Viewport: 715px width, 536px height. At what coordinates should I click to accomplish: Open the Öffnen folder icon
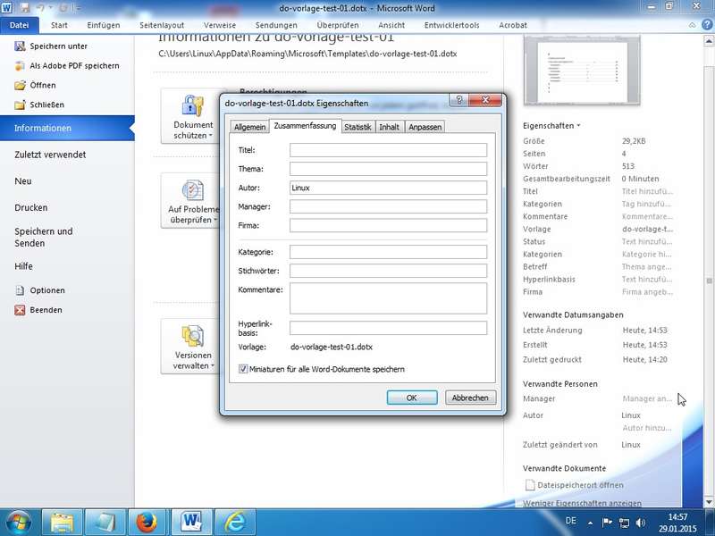[x=20, y=85]
